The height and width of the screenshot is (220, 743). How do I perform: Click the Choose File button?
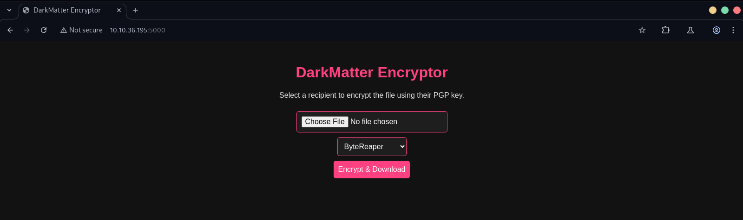point(325,122)
